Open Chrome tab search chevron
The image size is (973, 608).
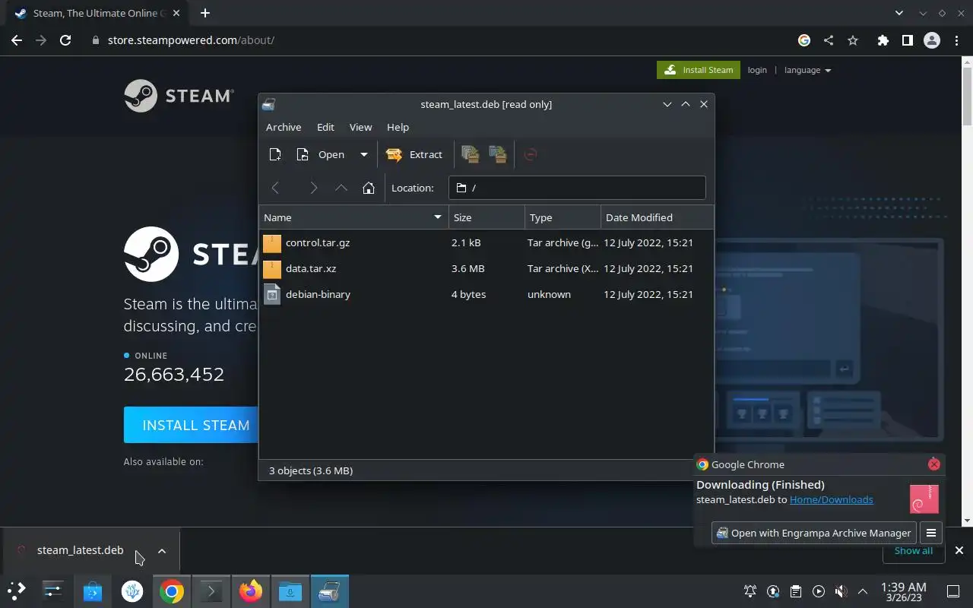[899, 13]
